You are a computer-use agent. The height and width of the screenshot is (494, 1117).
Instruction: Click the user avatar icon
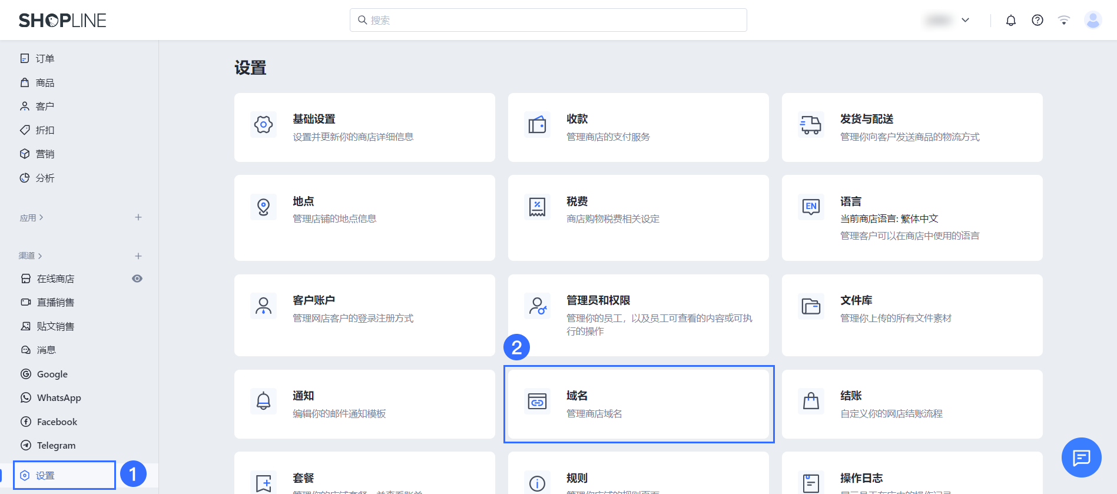click(1092, 21)
